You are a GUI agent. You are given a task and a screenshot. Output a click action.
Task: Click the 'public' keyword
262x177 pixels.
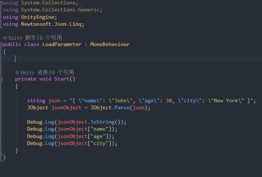pyautogui.click(x=12, y=45)
